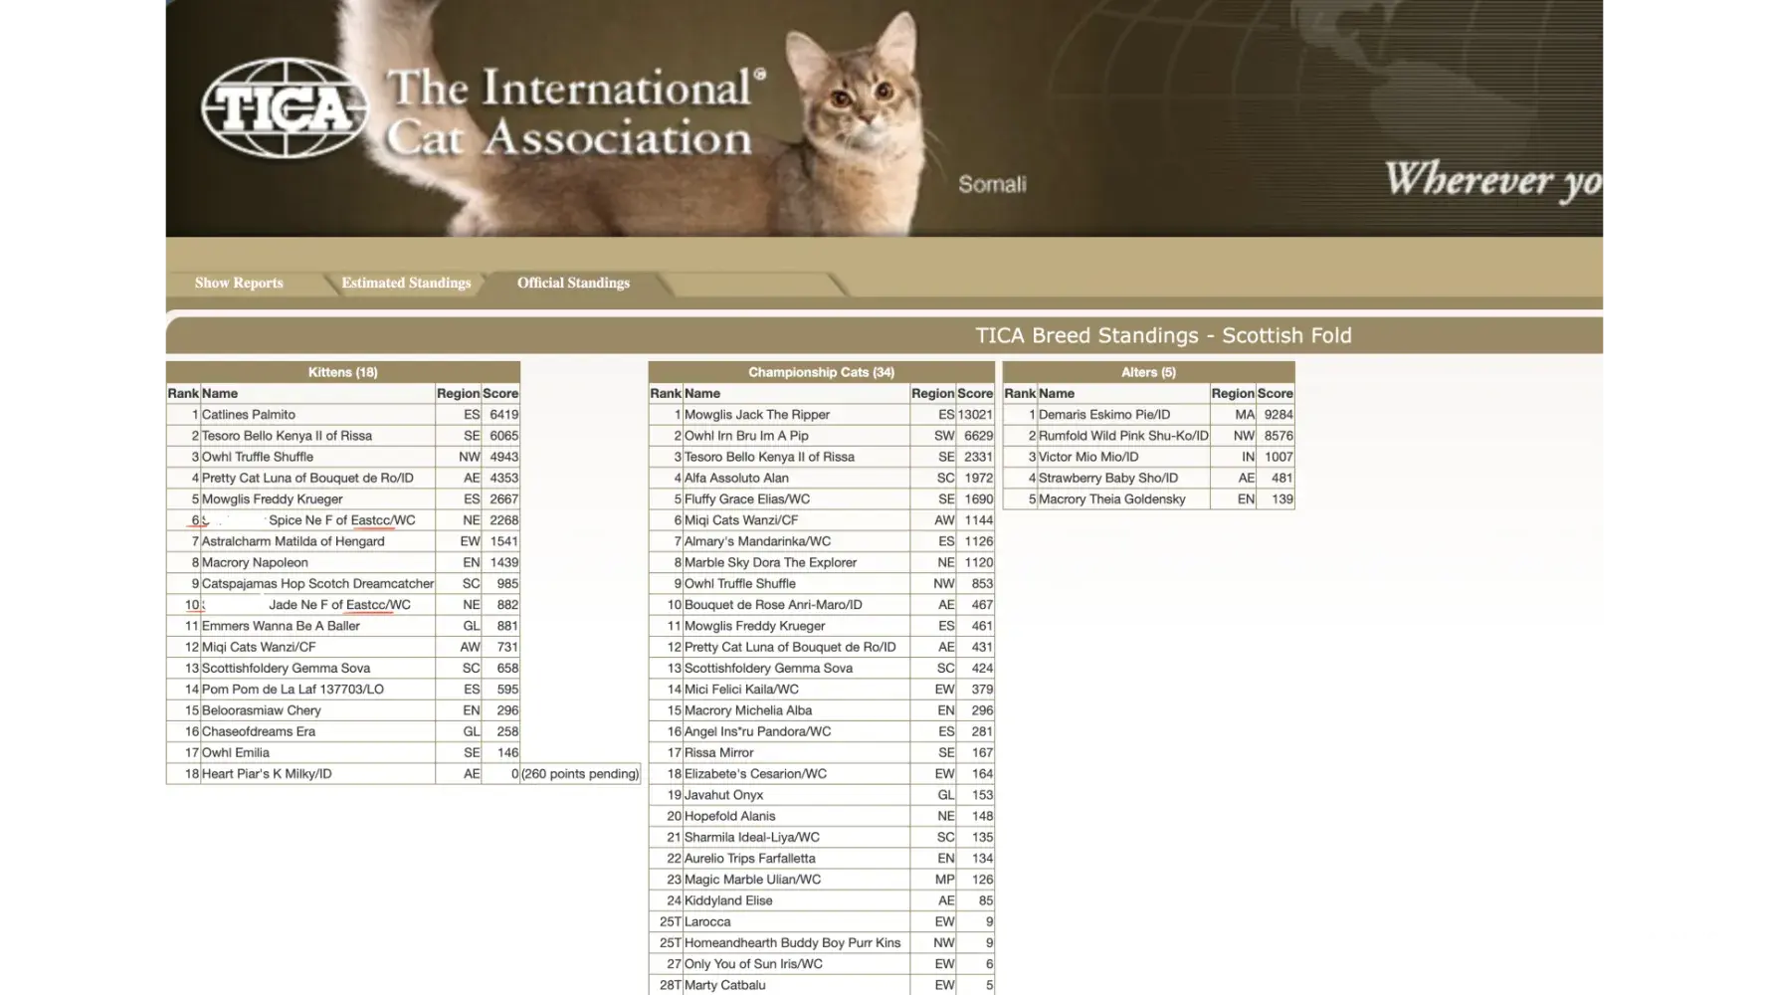Click the TICA Breed Standings title bar

(x=1162, y=335)
